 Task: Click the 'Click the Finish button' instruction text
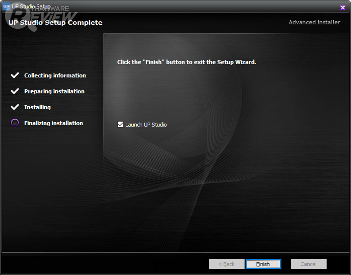tap(186, 62)
